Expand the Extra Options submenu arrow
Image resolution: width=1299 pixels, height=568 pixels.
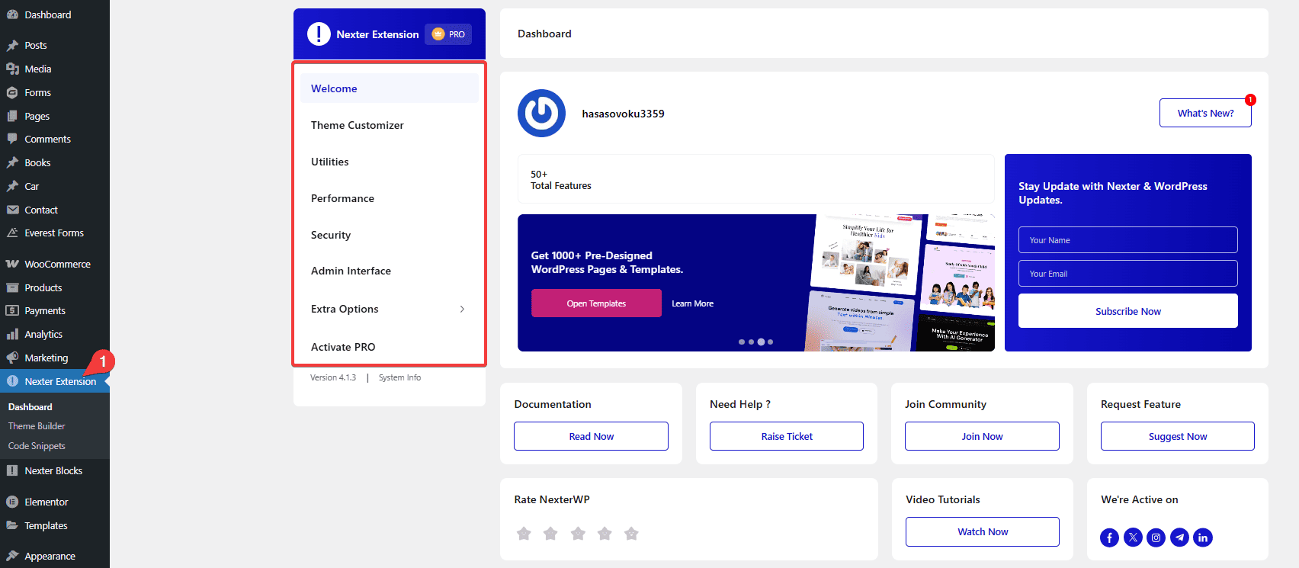pos(462,309)
